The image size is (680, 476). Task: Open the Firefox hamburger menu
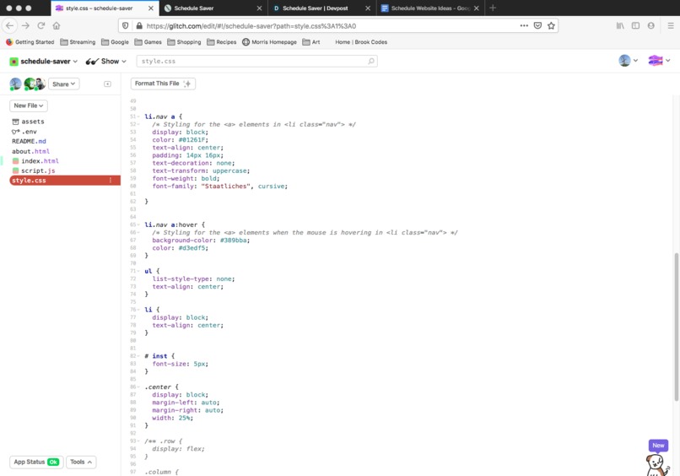tap(671, 25)
